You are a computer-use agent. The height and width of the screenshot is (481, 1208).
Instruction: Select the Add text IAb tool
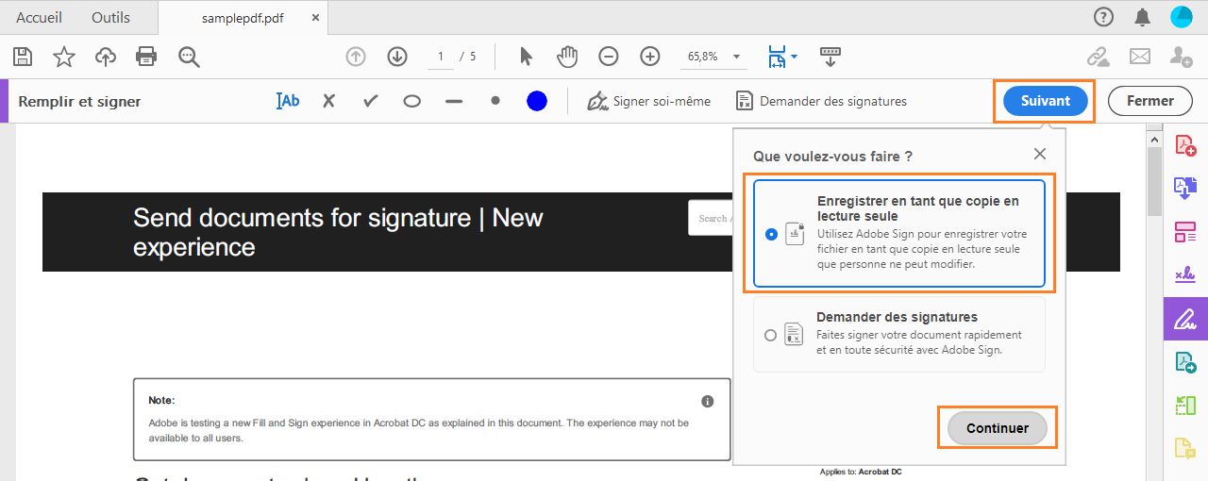[288, 101]
